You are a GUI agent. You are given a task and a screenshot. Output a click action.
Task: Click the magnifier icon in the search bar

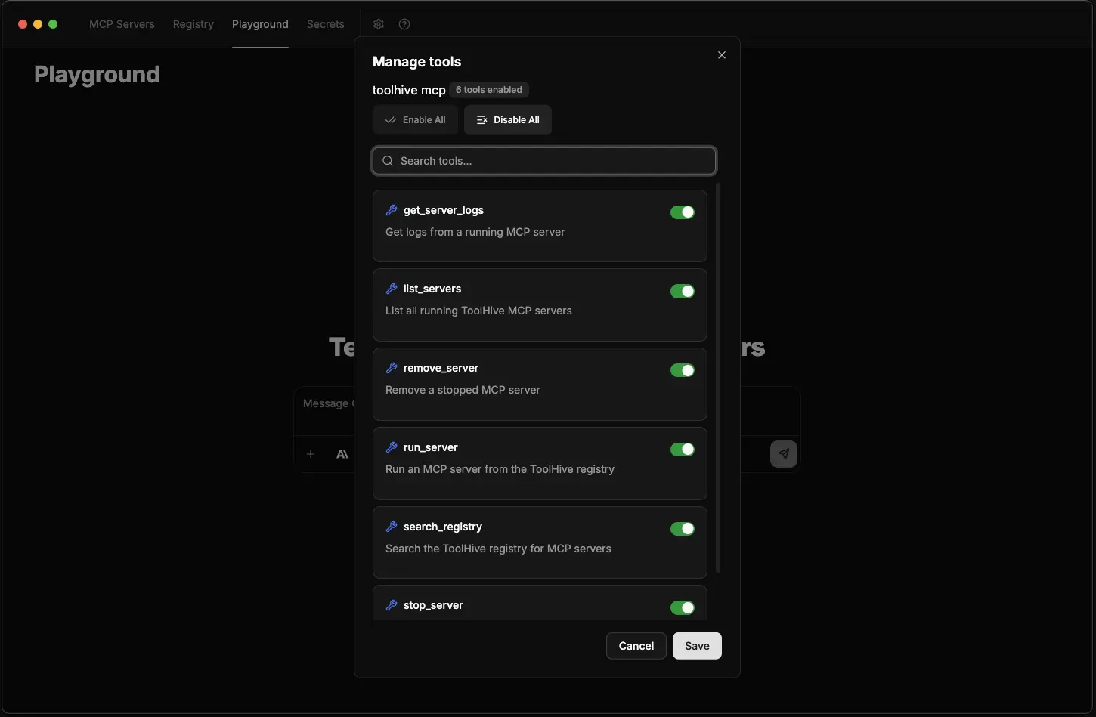(x=388, y=160)
